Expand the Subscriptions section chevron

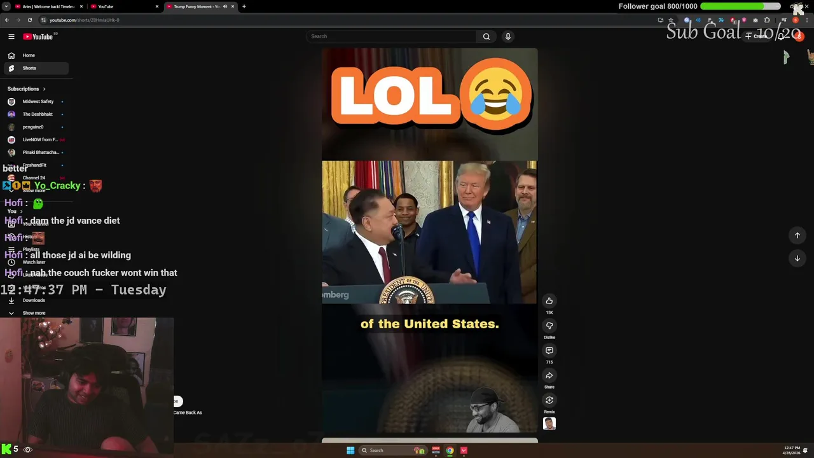[44, 89]
